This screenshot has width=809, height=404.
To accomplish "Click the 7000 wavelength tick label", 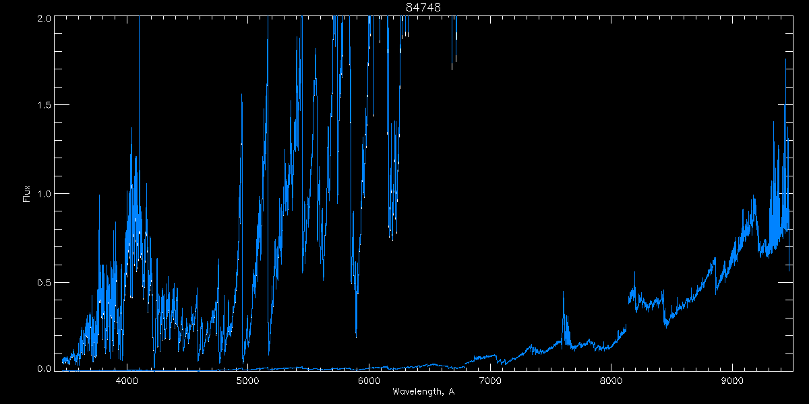I will pyautogui.click(x=490, y=381).
